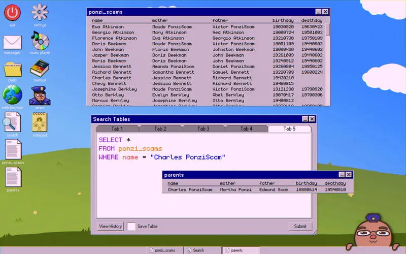
Task: Click the birthday column header in ponzi_scams
Action: tap(283, 20)
